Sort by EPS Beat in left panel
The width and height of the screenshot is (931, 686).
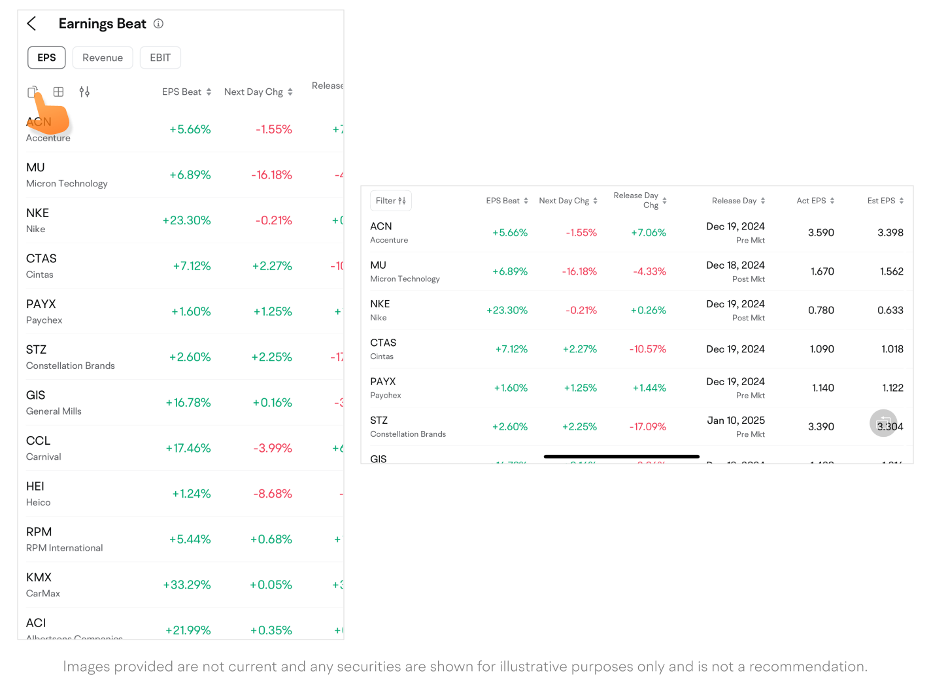tap(186, 92)
